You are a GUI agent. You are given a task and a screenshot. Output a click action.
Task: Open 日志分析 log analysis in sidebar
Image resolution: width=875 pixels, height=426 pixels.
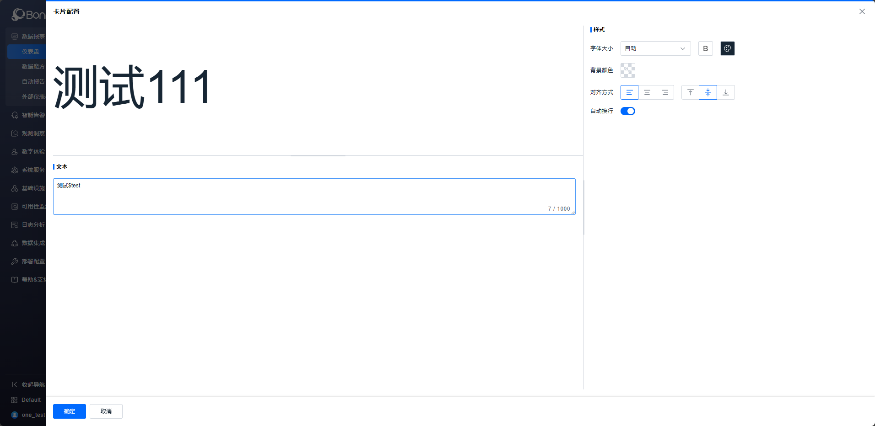33,225
